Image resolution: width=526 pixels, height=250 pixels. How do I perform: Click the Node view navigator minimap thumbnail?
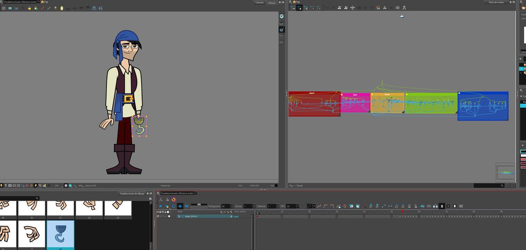coord(505,172)
